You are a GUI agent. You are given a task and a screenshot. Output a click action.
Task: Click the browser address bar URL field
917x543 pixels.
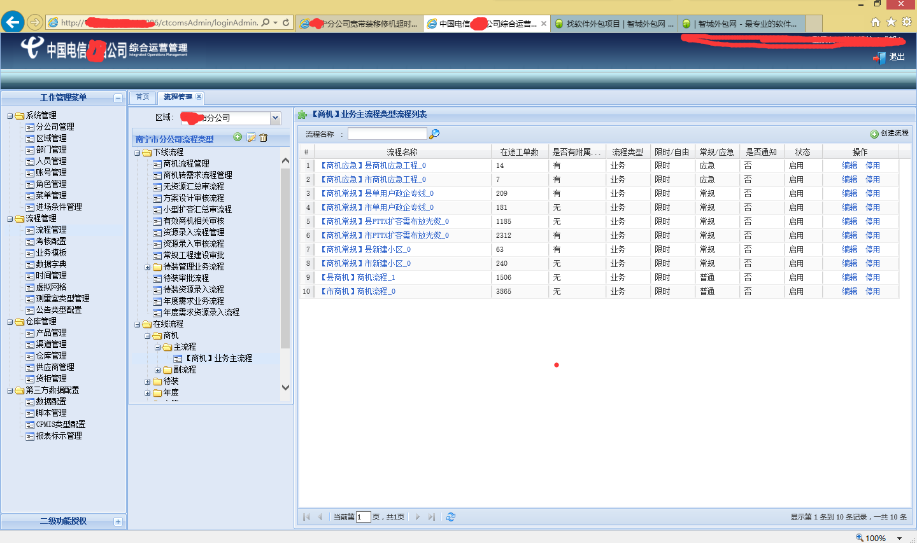(159, 22)
